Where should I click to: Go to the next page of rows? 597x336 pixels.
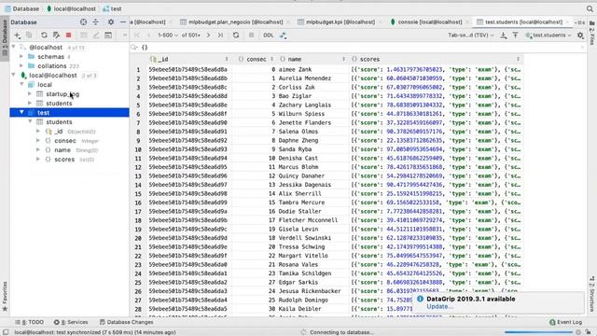point(208,35)
